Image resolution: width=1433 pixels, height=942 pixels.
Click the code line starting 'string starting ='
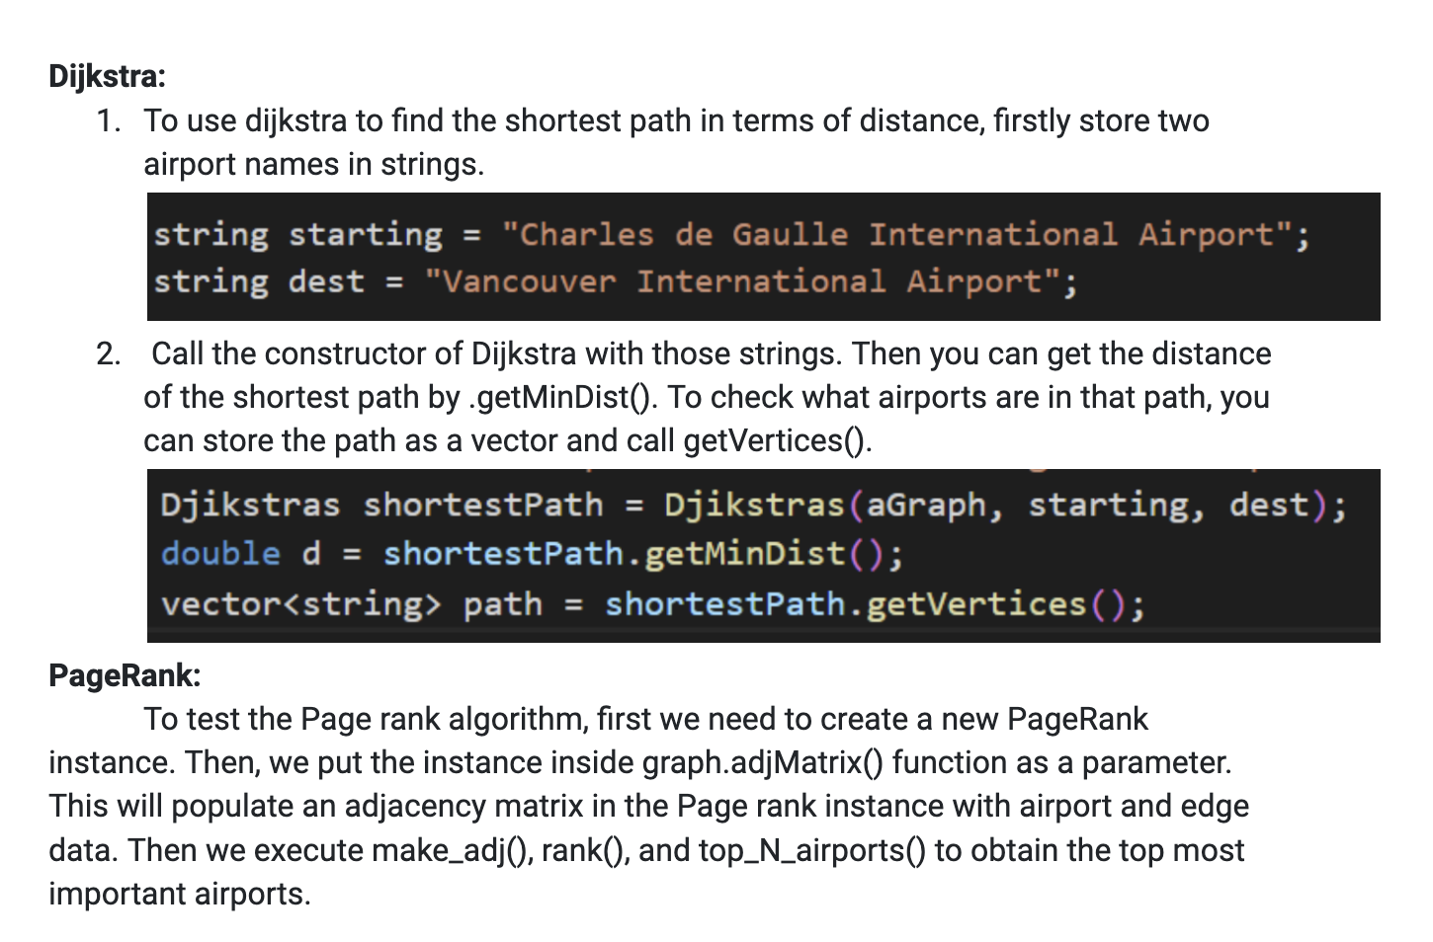point(731,235)
